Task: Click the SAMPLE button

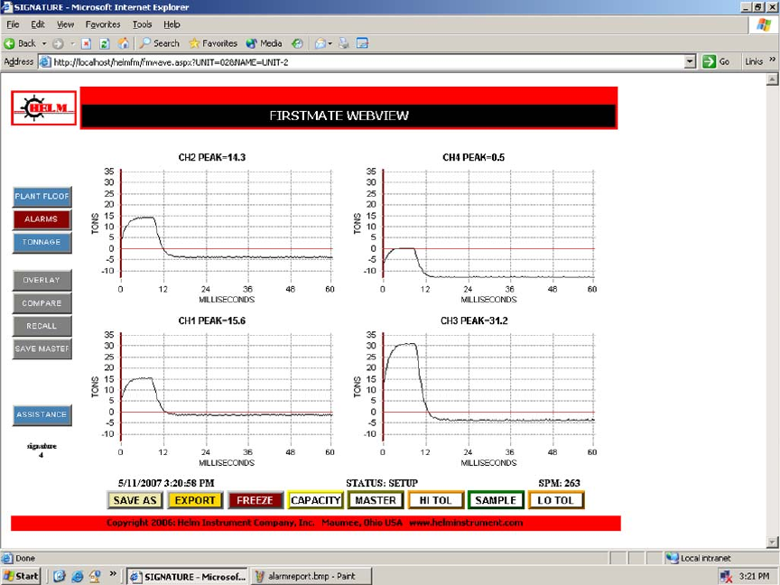Action: [496, 500]
